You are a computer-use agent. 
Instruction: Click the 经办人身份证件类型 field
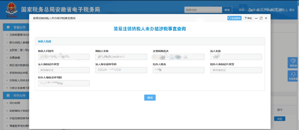click(236, 70)
